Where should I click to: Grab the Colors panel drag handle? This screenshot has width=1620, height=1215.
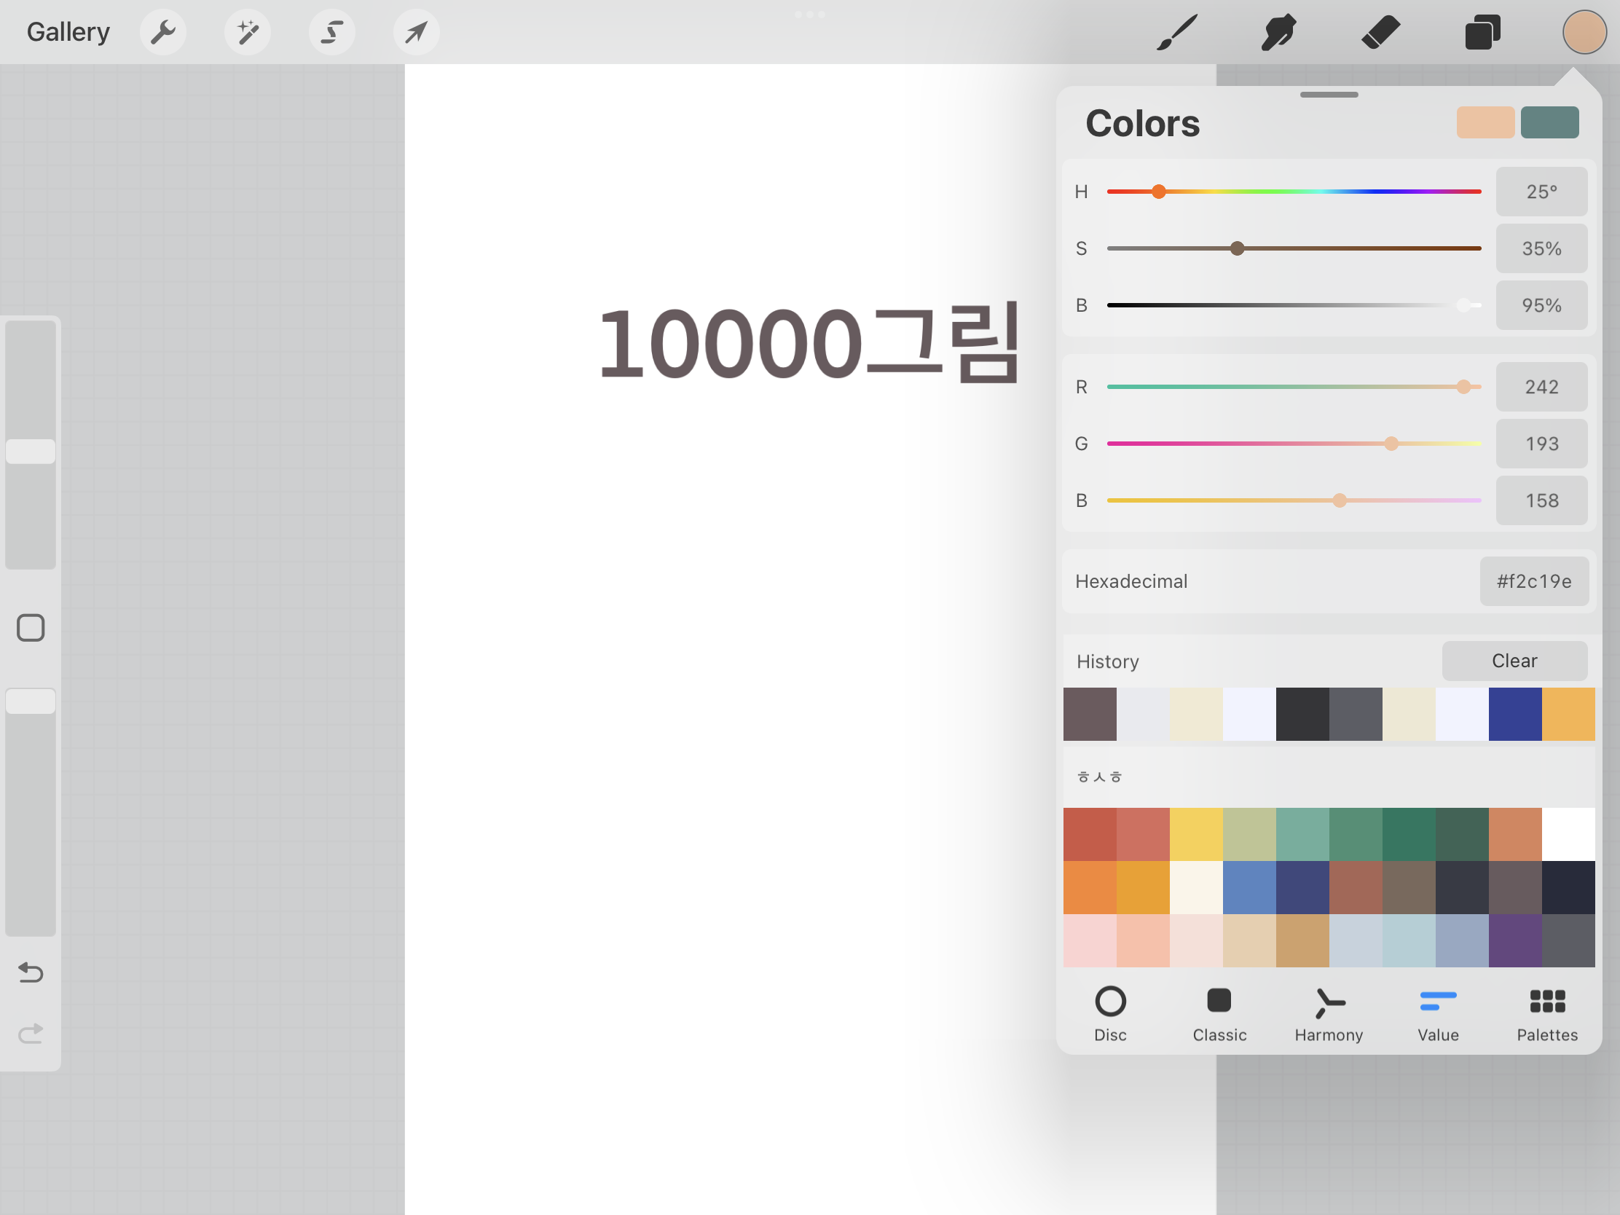[1329, 95]
